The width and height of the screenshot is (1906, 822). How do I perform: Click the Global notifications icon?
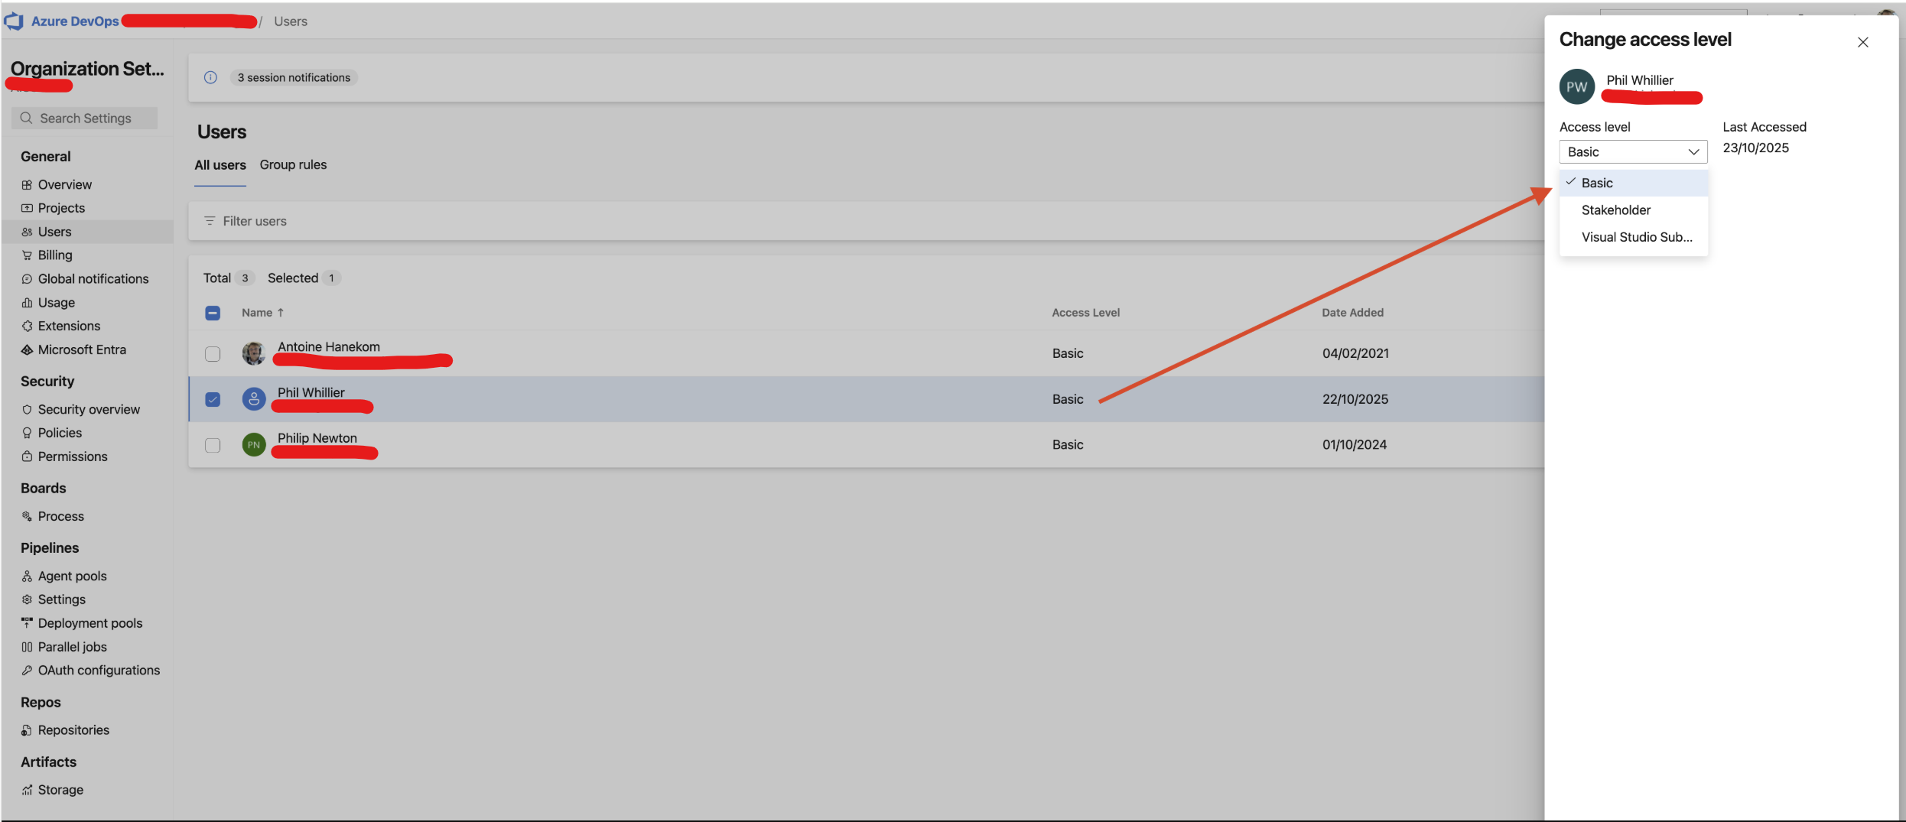[x=27, y=279]
